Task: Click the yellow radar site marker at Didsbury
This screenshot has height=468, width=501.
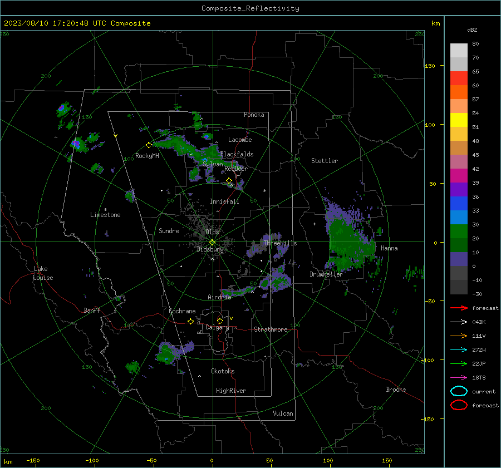Action: pyautogui.click(x=213, y=243)
